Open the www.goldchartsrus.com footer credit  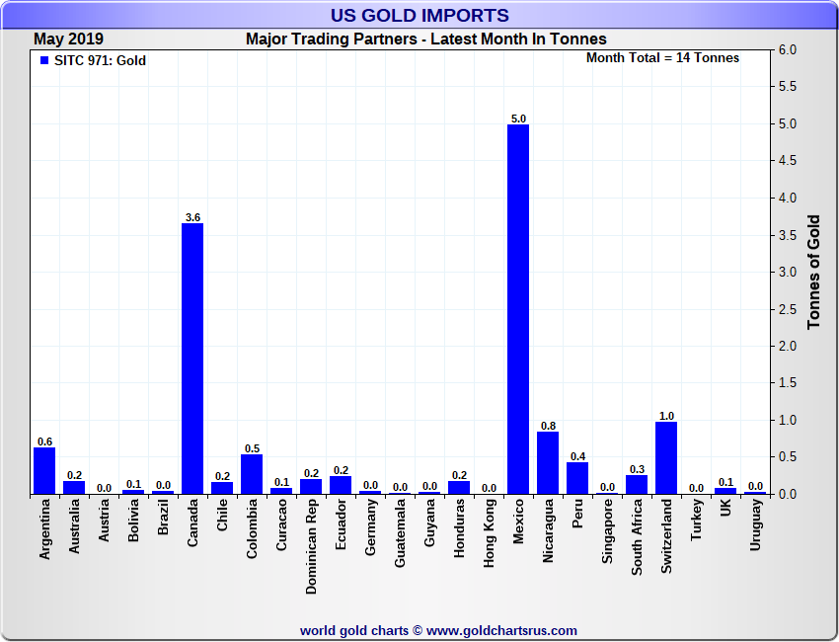[x=501, y=631]
